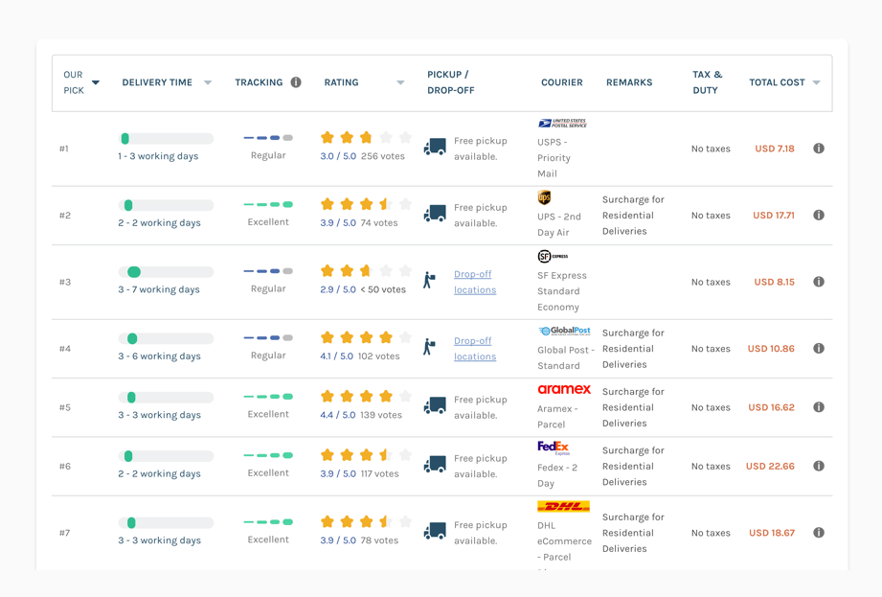Sort by Our Pick dropdown arrow
This screenshot has height=597, width=882.
click(96, 83)
